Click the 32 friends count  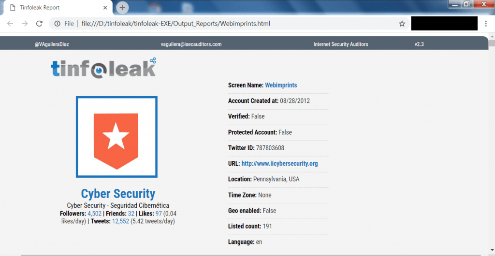pos(131,214)
